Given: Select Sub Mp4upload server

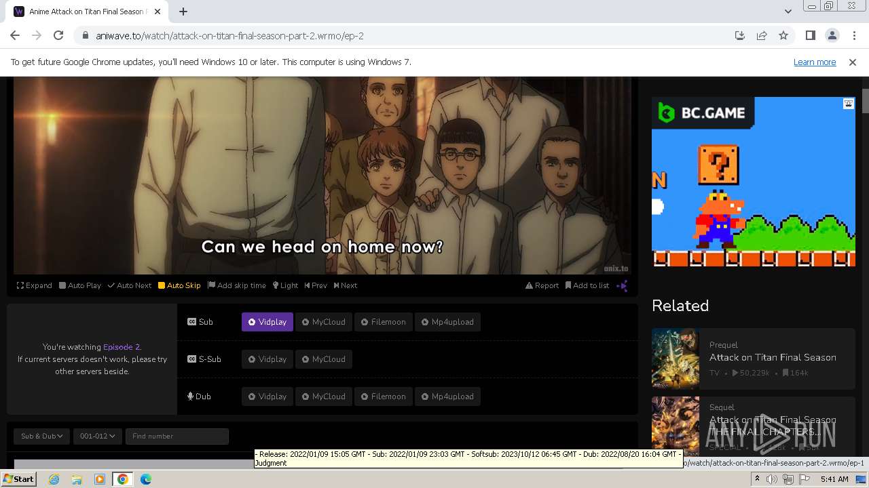Looking at the screenshot, I should 447,322.
